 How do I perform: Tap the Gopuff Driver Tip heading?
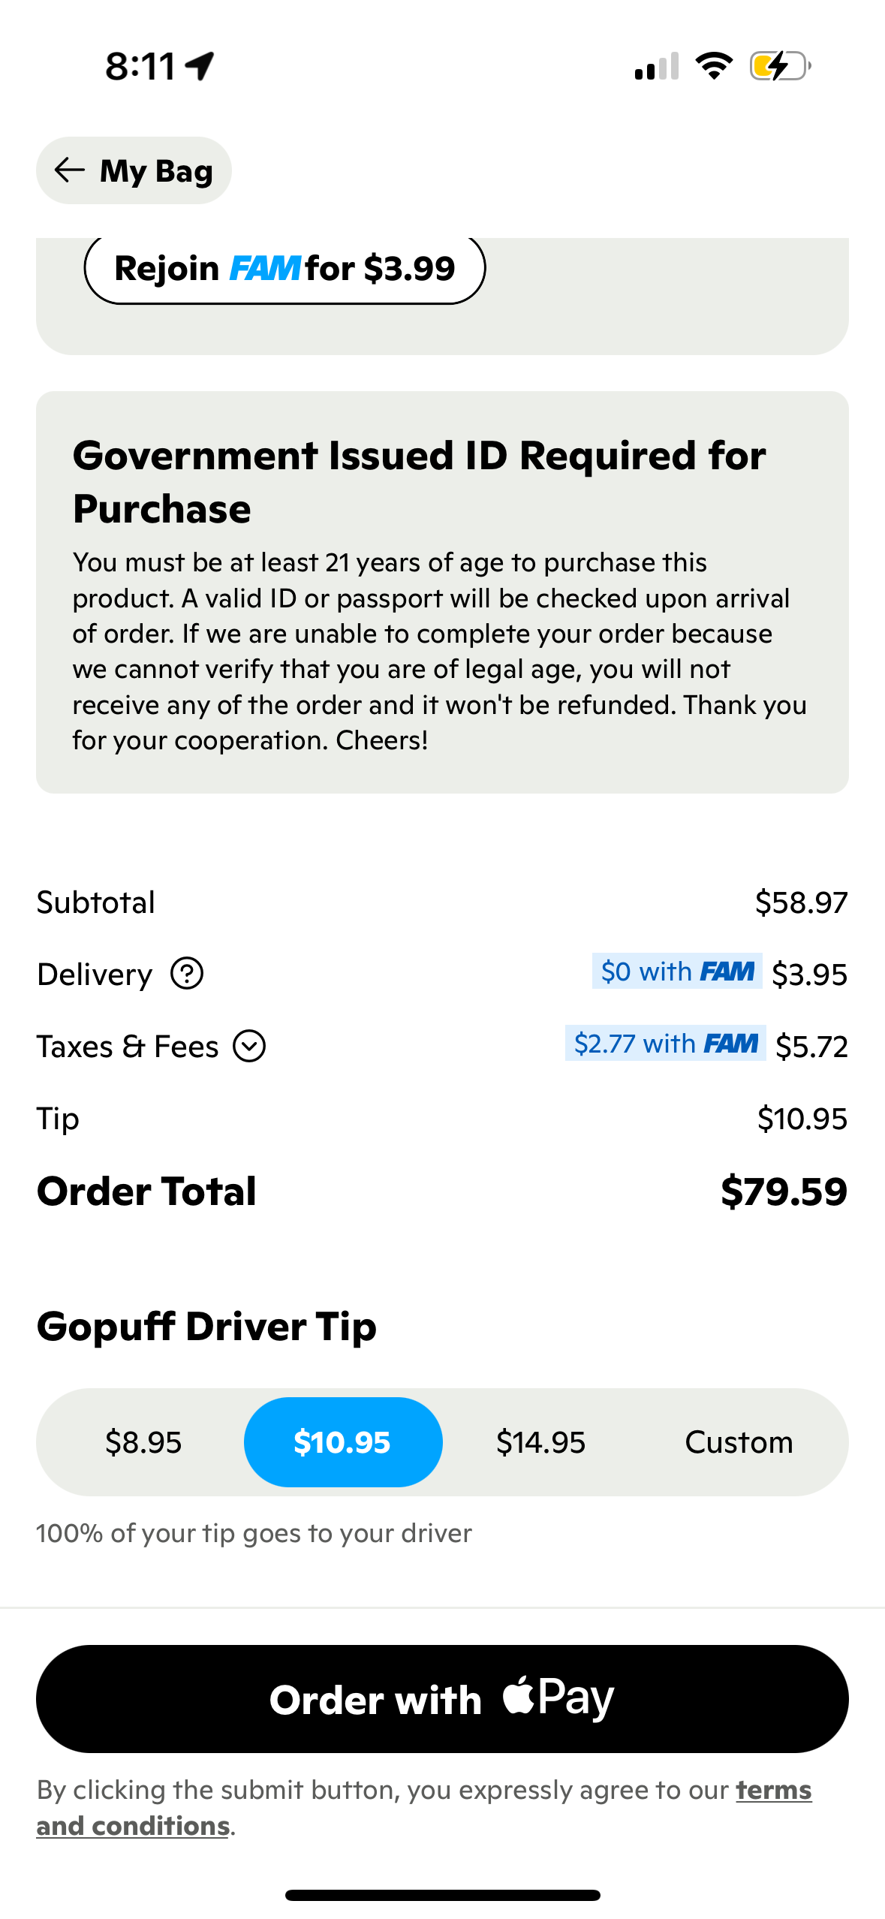point(207,1325)
